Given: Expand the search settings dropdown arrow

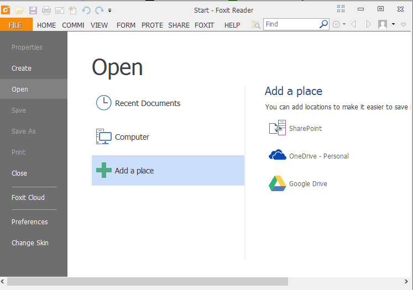Looking at the screenshot, I should pyautogui.click(x=344, y=24).
